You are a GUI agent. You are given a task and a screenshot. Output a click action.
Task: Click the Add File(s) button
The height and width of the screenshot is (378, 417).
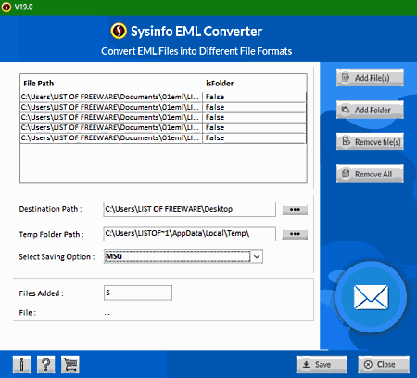click(370, 78)
